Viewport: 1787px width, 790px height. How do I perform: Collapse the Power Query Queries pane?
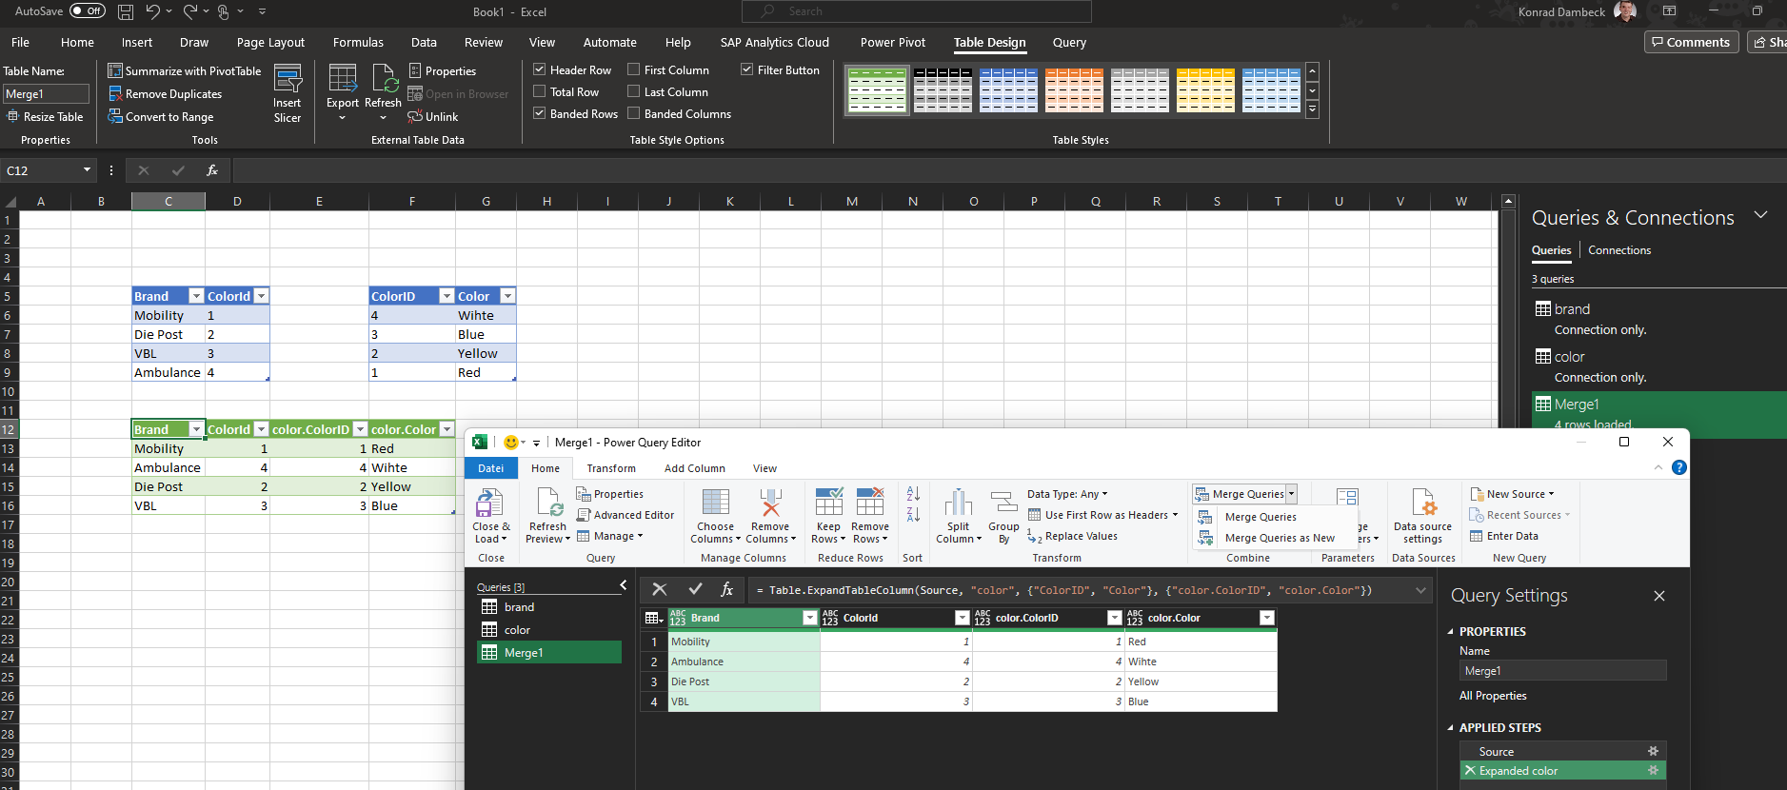[623, 585]
